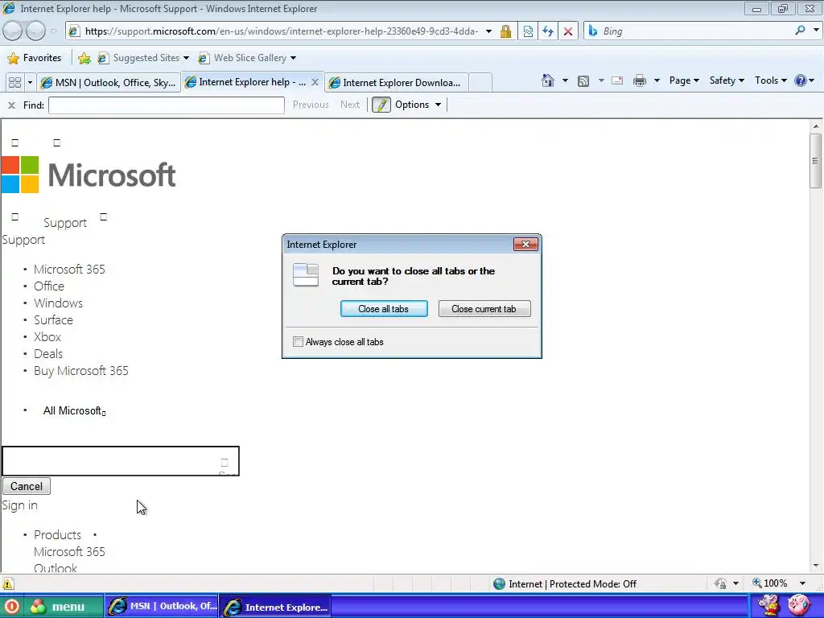This screenshot has width=824, height=618.
Task: Open the Windows link
Action: pos(58,303)
